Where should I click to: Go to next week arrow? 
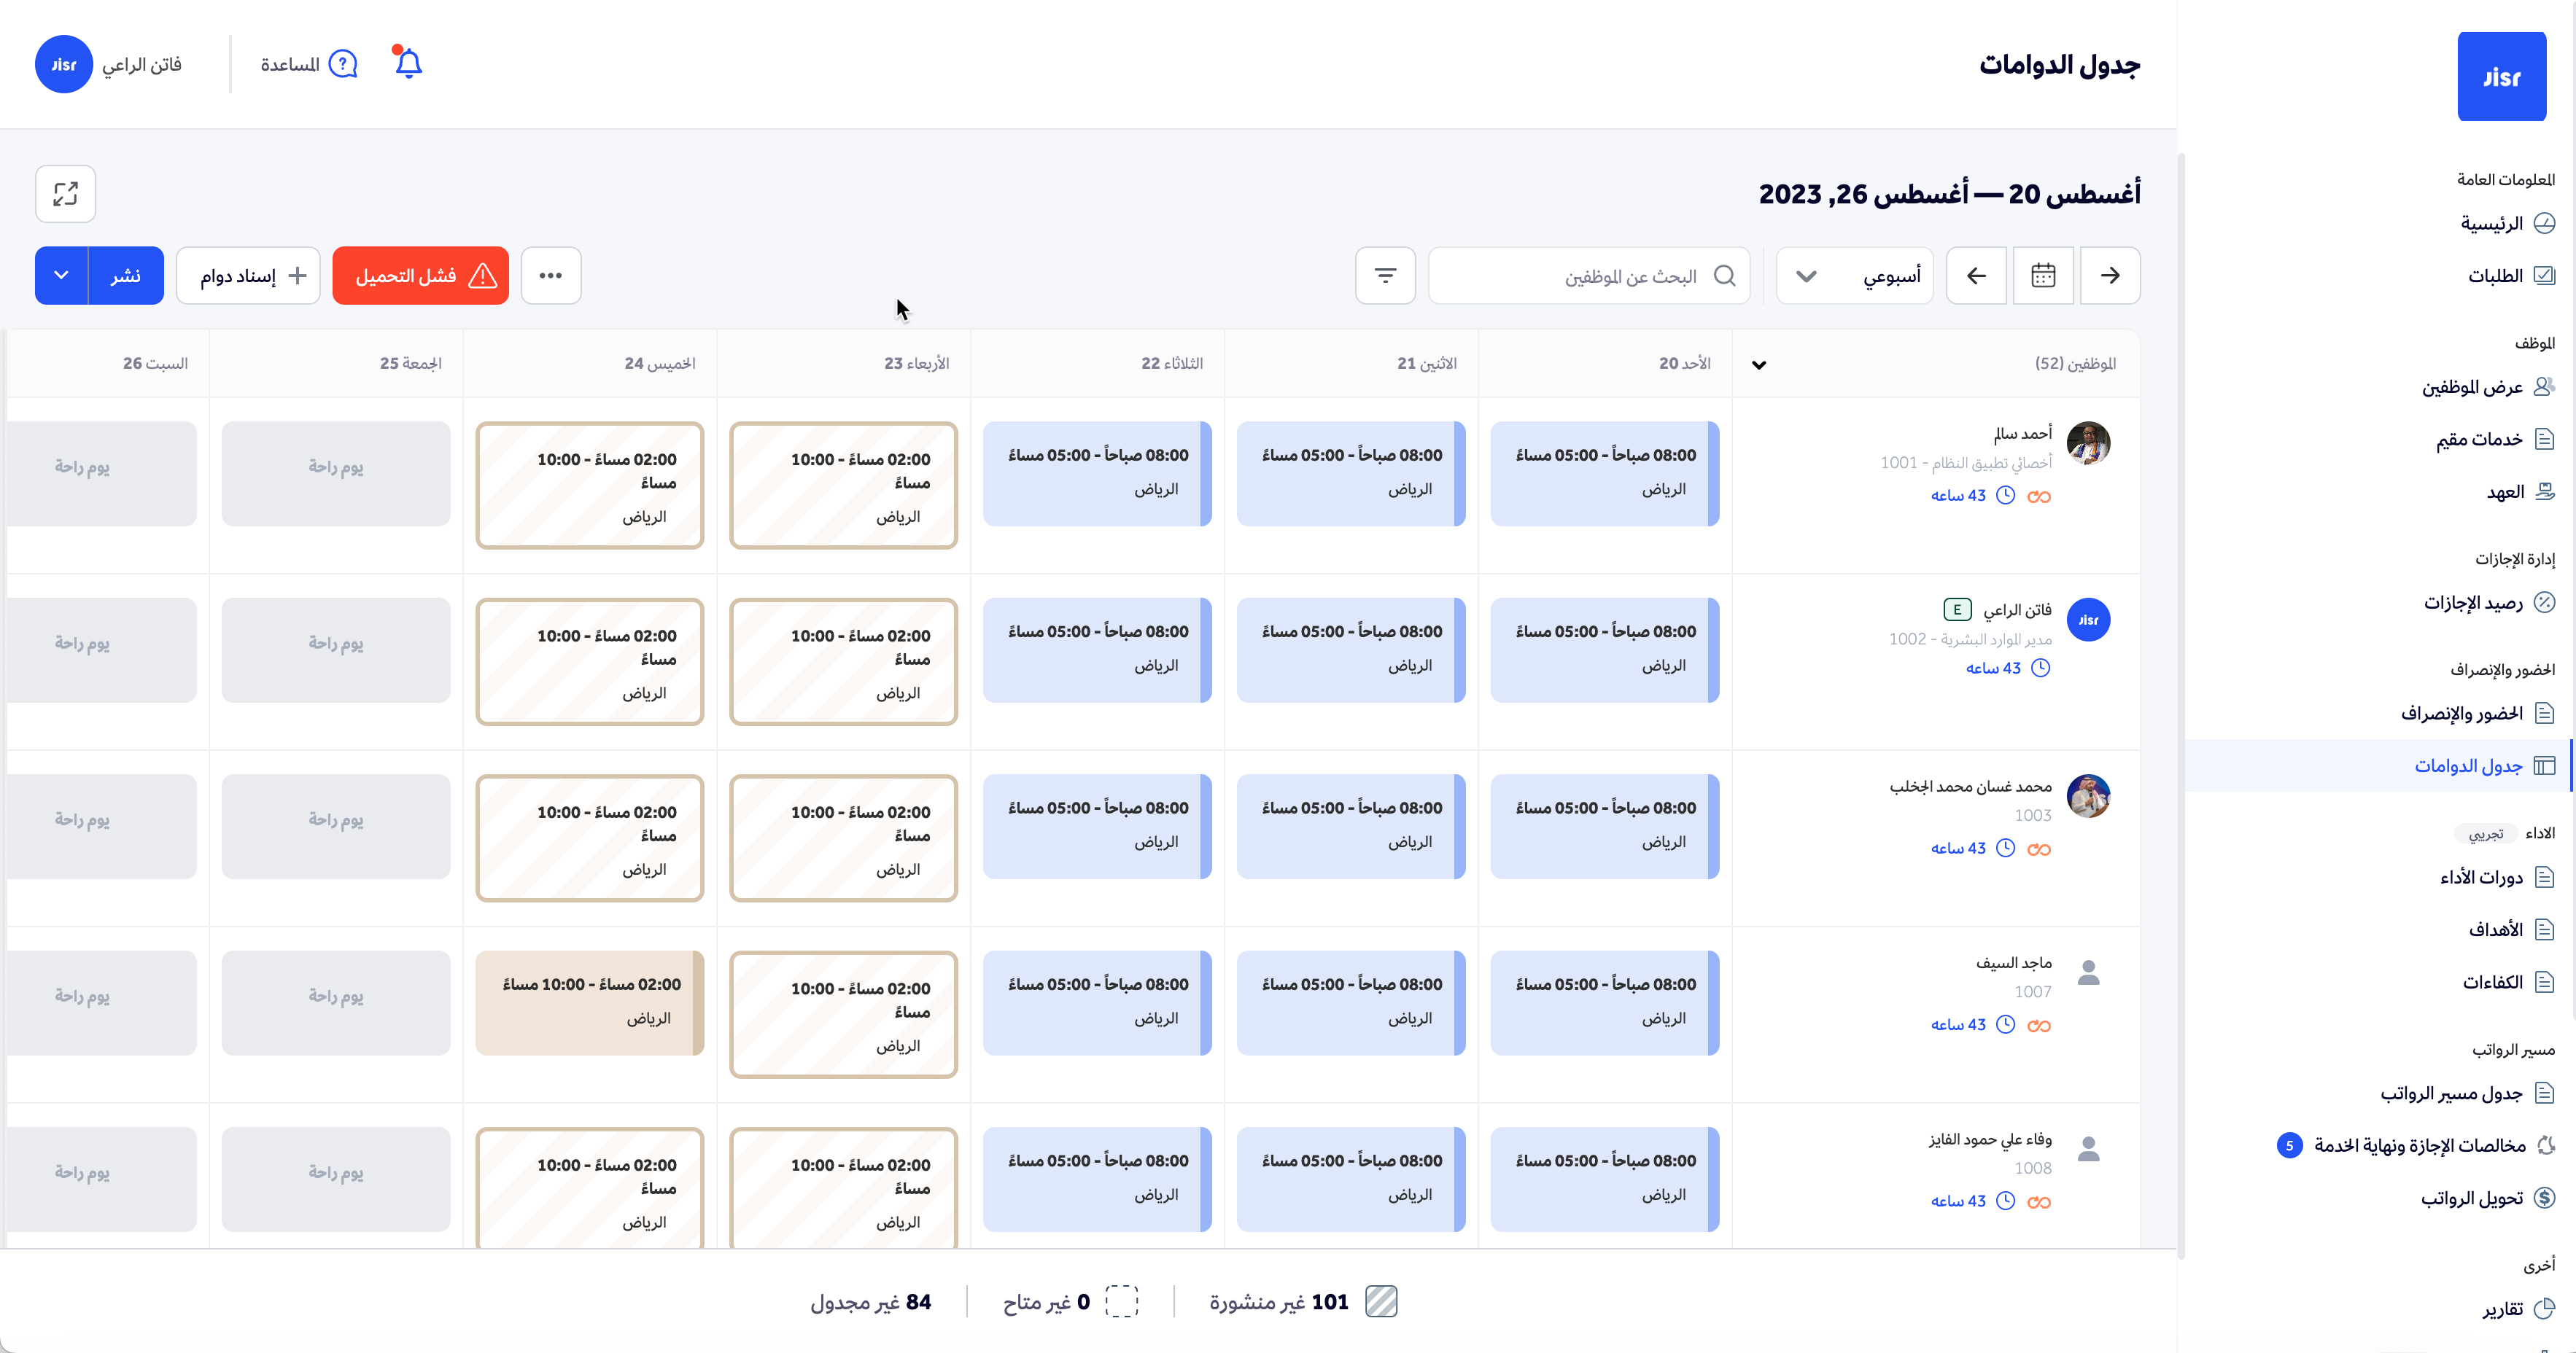[x=1976, y=276]
